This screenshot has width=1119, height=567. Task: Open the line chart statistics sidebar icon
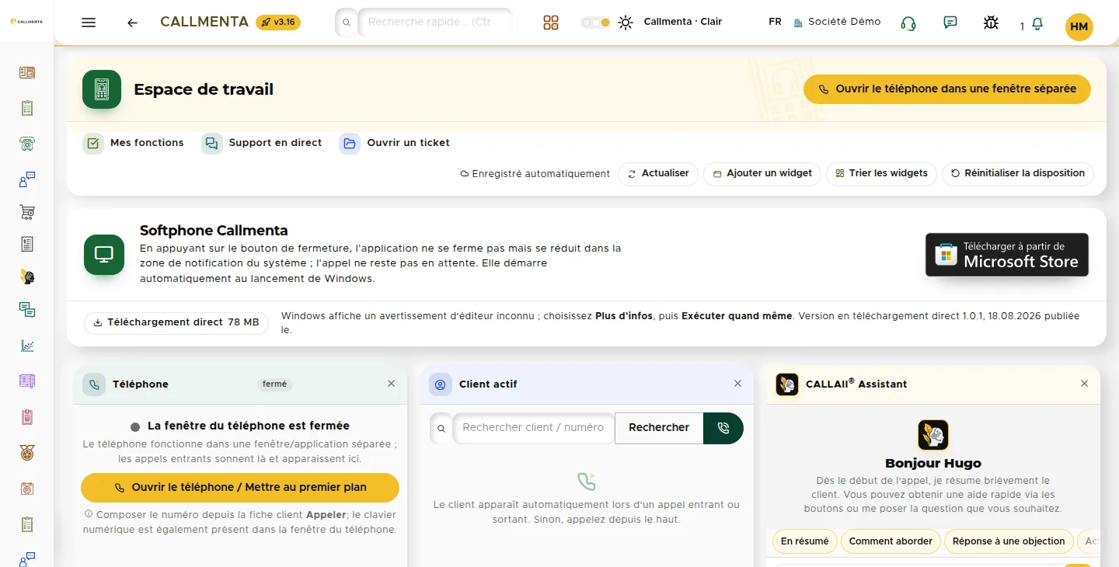(27, 346)
